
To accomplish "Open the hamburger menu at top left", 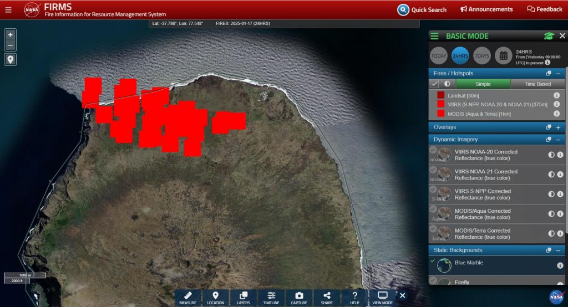I will [8, 10].
